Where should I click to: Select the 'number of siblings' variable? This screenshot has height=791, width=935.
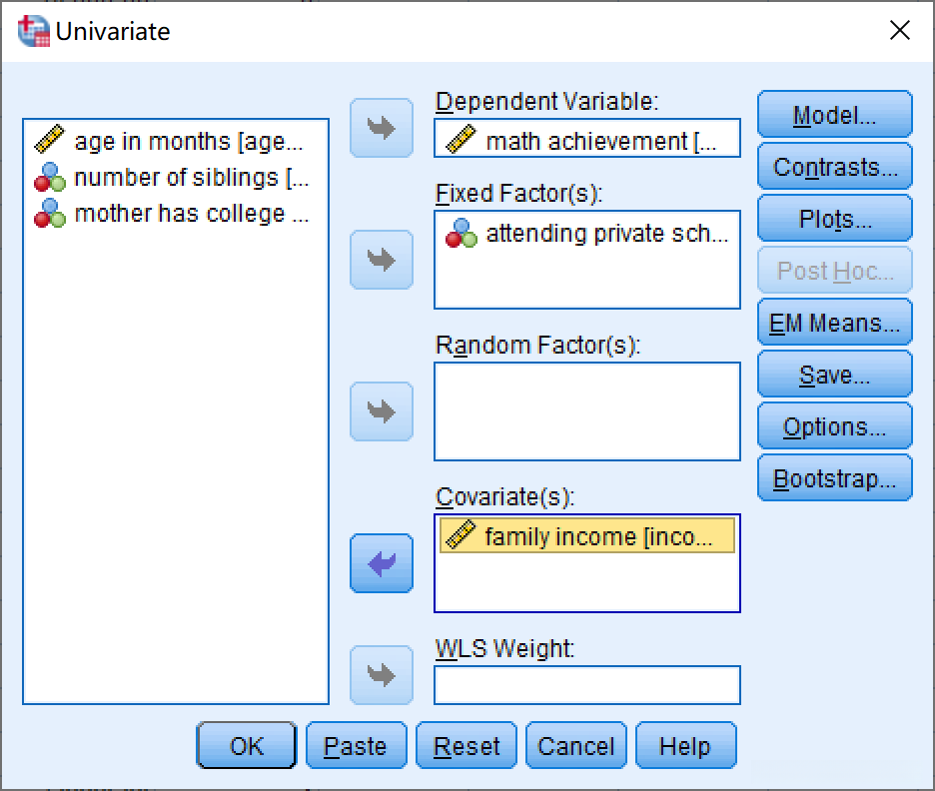pos(175,178)
